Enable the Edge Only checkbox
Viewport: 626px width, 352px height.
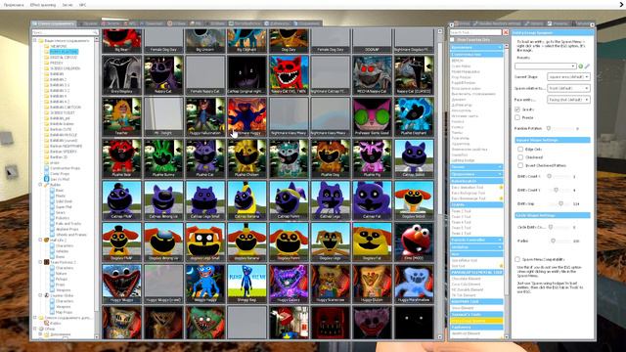(520, 149)
